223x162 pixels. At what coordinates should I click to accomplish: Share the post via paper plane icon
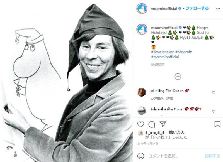tap(163, 124)
